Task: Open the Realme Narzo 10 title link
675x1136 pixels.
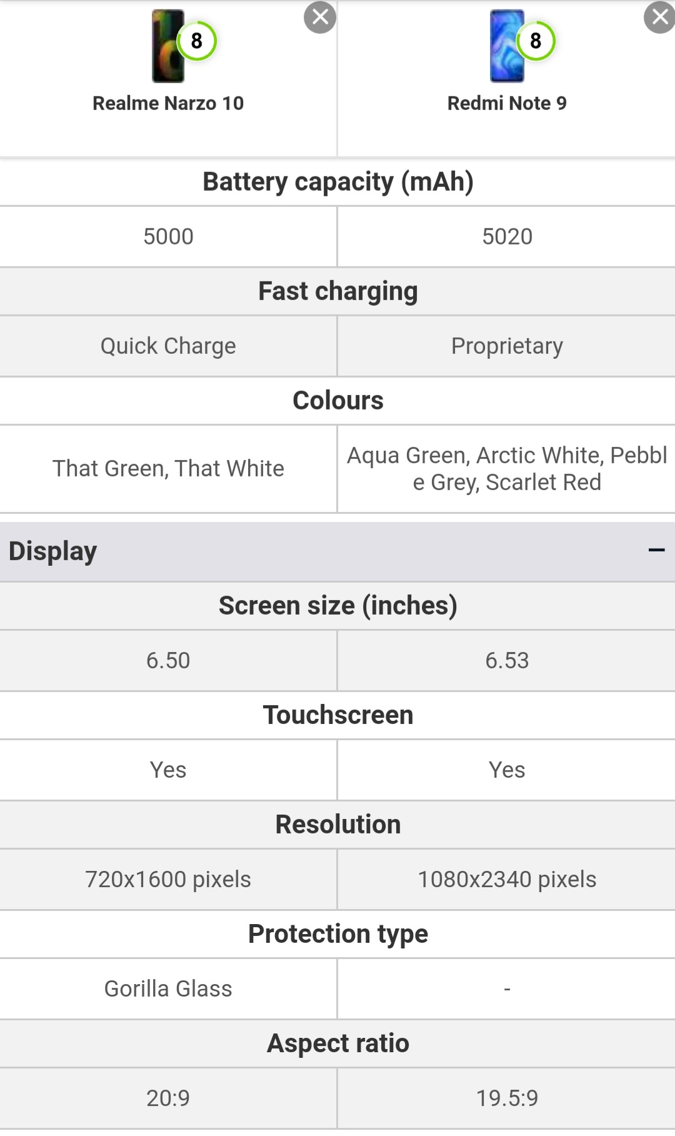Action: tap(168, 103)
